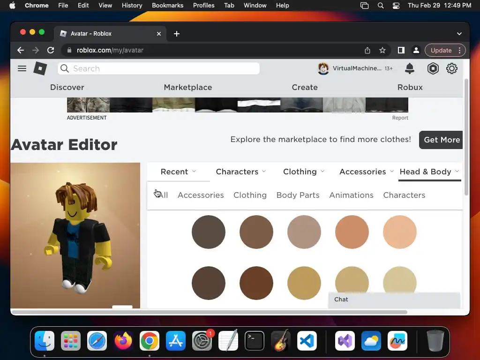Select the All sub-filter
This screenshot has width=480, height=360.
(x=163, y=195)
